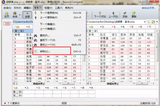Click bottom pane horizontal scroll left arrow
160x106 pixels.
pyautogui.click(x=14, y=99)
